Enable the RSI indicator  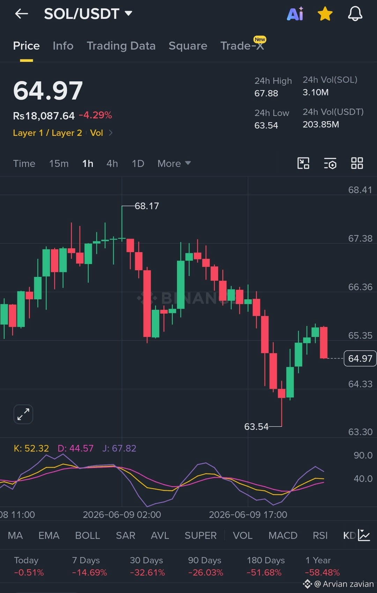[320, 535]
